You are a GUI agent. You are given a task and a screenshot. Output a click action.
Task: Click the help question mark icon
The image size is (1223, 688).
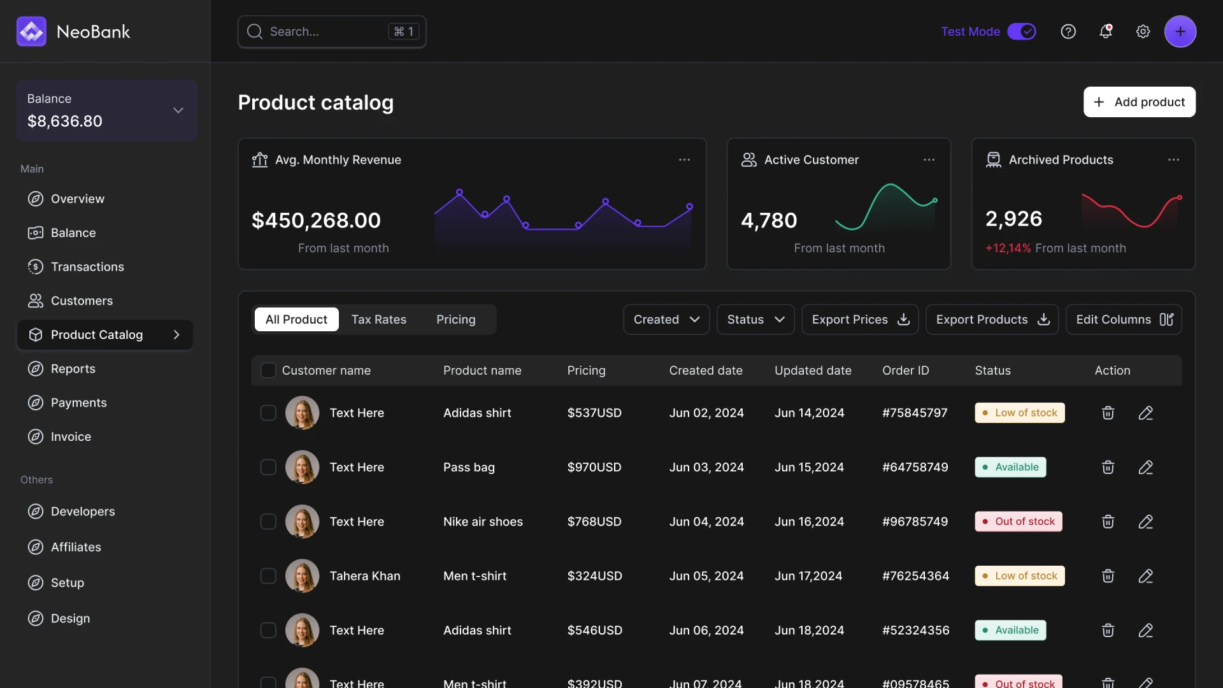click(x=1068, y=31)
